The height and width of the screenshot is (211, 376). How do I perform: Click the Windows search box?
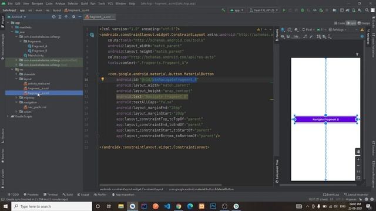(x=52, y=206)
